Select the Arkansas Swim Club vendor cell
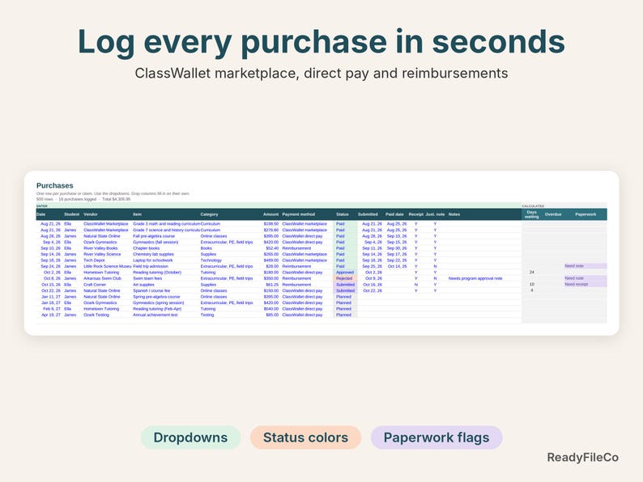The image size is (643, 482). 103,278
